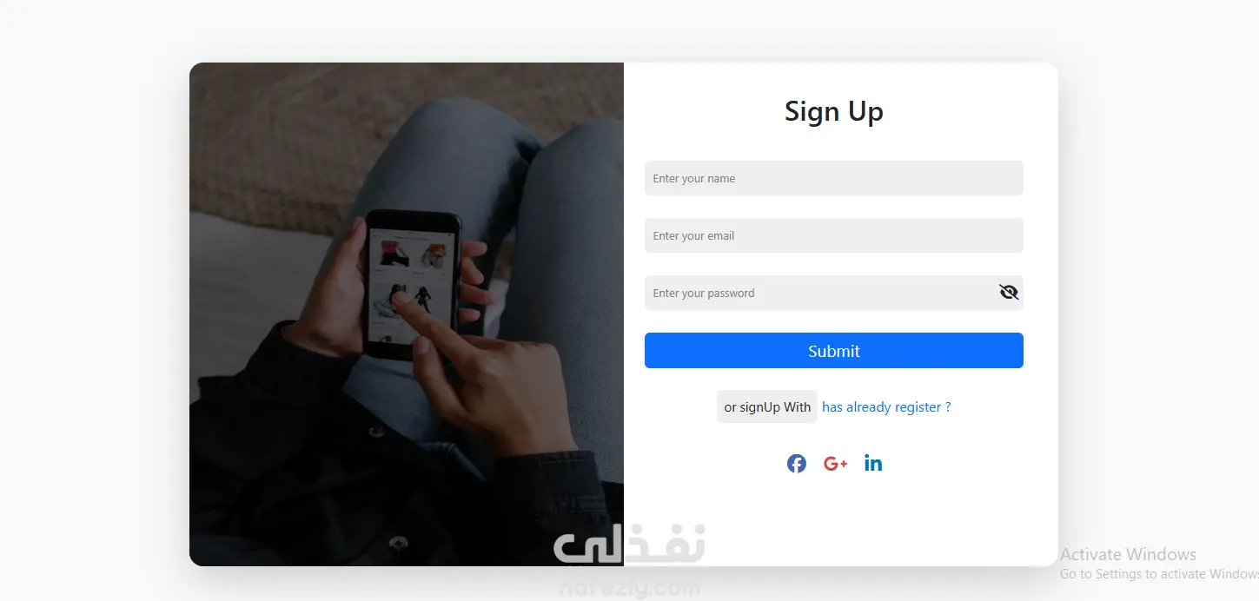This screenshot has width=1259, height=601.
Task: Click the Sign Up heading
Action: (834, 111)
